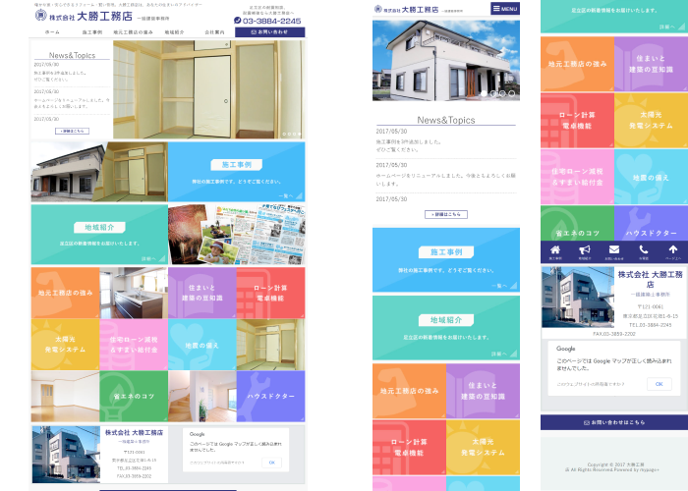Click the teal banner at top of right mobile view
The height and width of the screenshot is (491, 688).
point(614,17)
